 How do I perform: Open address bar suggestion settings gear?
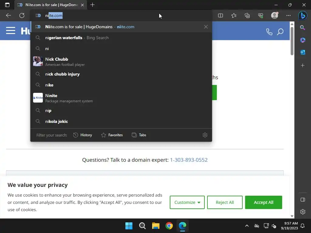click(205, 135)
